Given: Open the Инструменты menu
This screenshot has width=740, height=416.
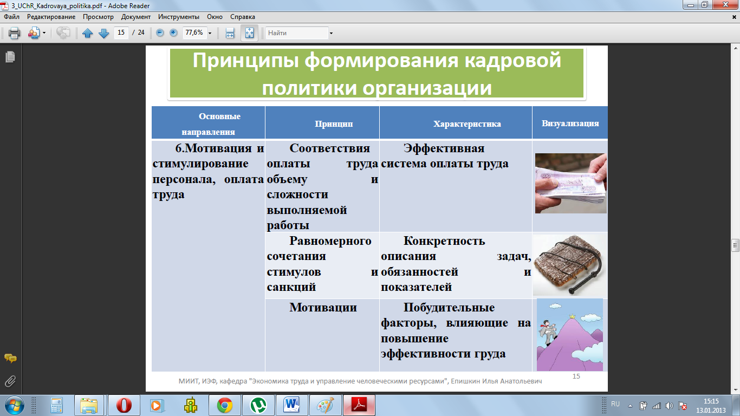Looking at the screenshot, I should tap(178, 17).
